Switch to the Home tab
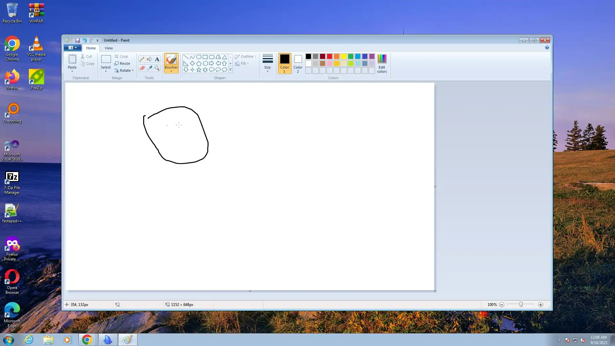The height and width of the screenshot is (346, 615). point(91,48)
